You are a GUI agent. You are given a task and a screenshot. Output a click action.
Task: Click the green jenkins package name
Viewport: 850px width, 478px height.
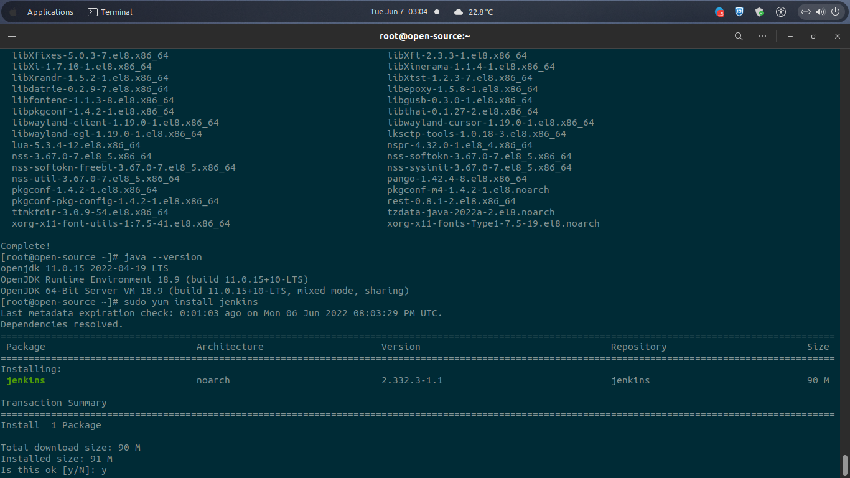[26, 380]
